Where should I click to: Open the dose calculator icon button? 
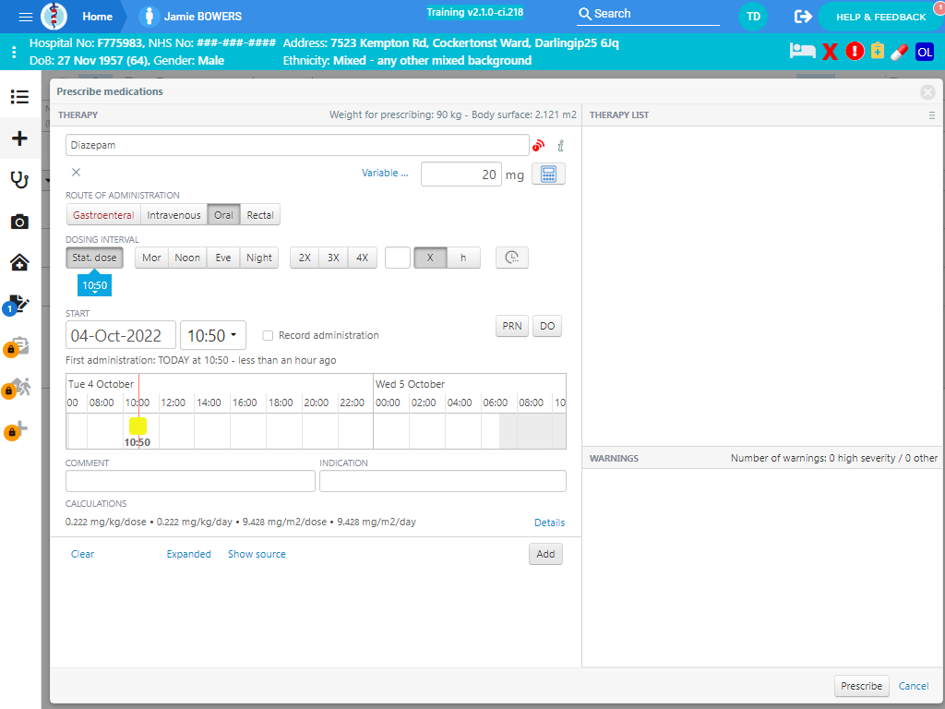point(548,174)
